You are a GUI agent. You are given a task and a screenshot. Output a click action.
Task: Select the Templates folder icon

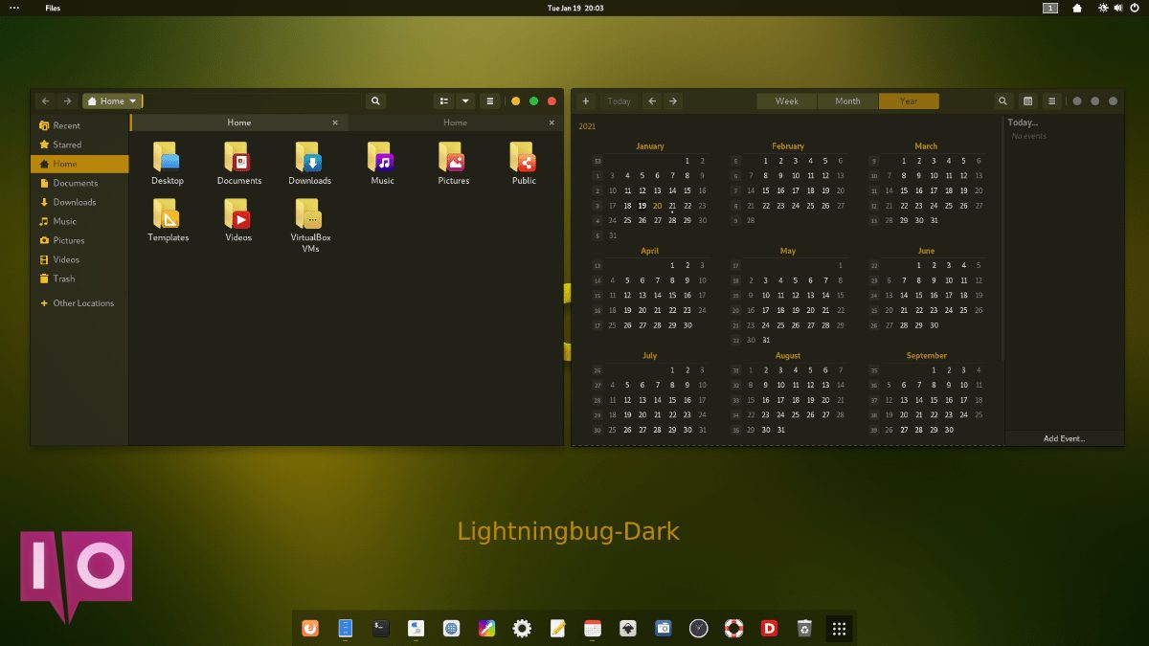(x=167, y=213)
